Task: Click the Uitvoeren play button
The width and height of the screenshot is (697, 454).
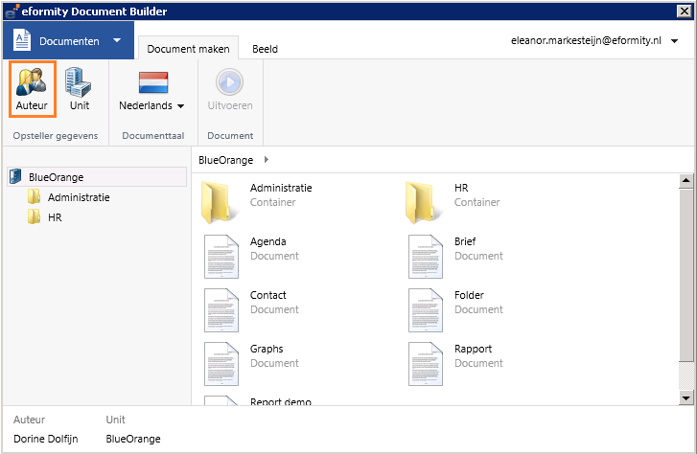Action: tap(229, 81)
